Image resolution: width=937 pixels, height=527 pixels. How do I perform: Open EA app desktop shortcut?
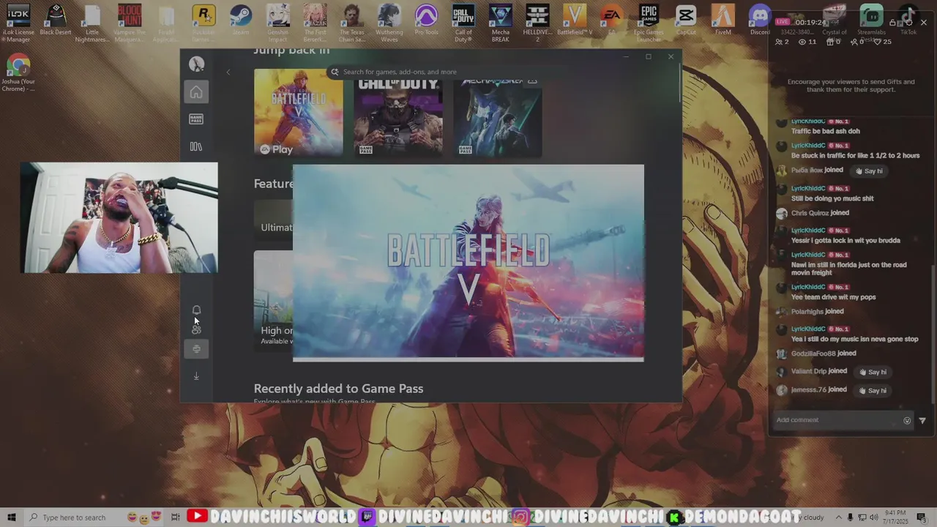pyautogui.click(x=611, y=20)
